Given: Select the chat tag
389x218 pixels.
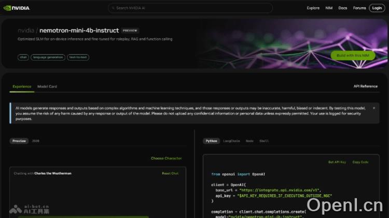Looking at the screenshot, I should [23, 57].
